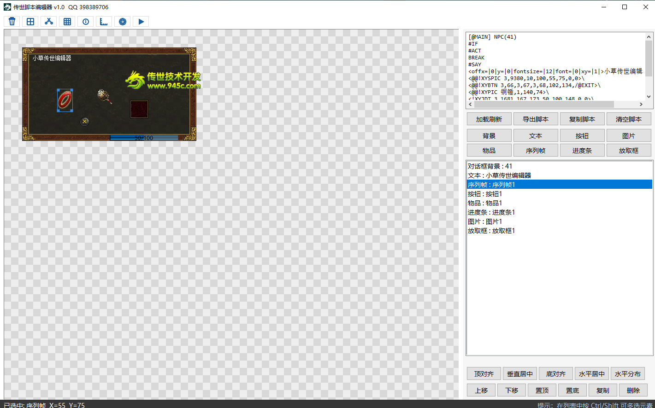Click the round X button in dialog preview
655x408 pixels.
click(84, 122)
